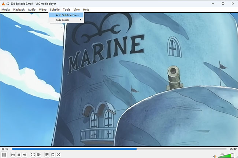Skip to previous media track
The image size is (238, 158).
pyautogui.click(x=13, y=155)
